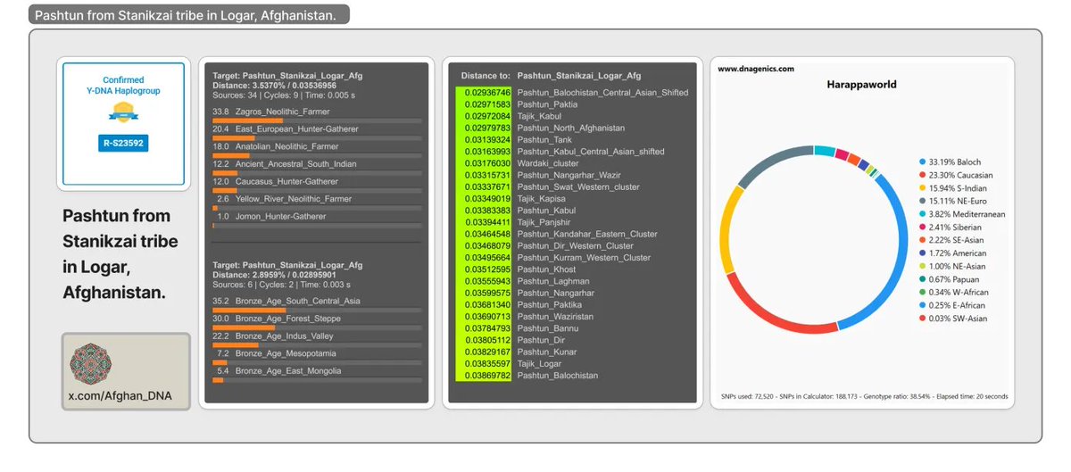Click the 'Distance to:' column header
This screenshot has width=1071, height=472.
[486, 76]
